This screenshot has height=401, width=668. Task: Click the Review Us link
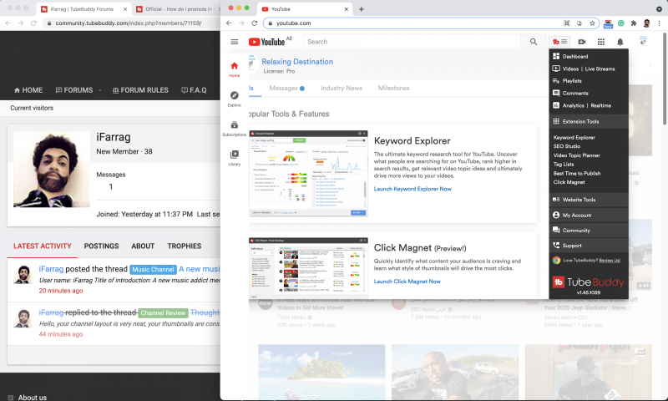coord(610,260)
